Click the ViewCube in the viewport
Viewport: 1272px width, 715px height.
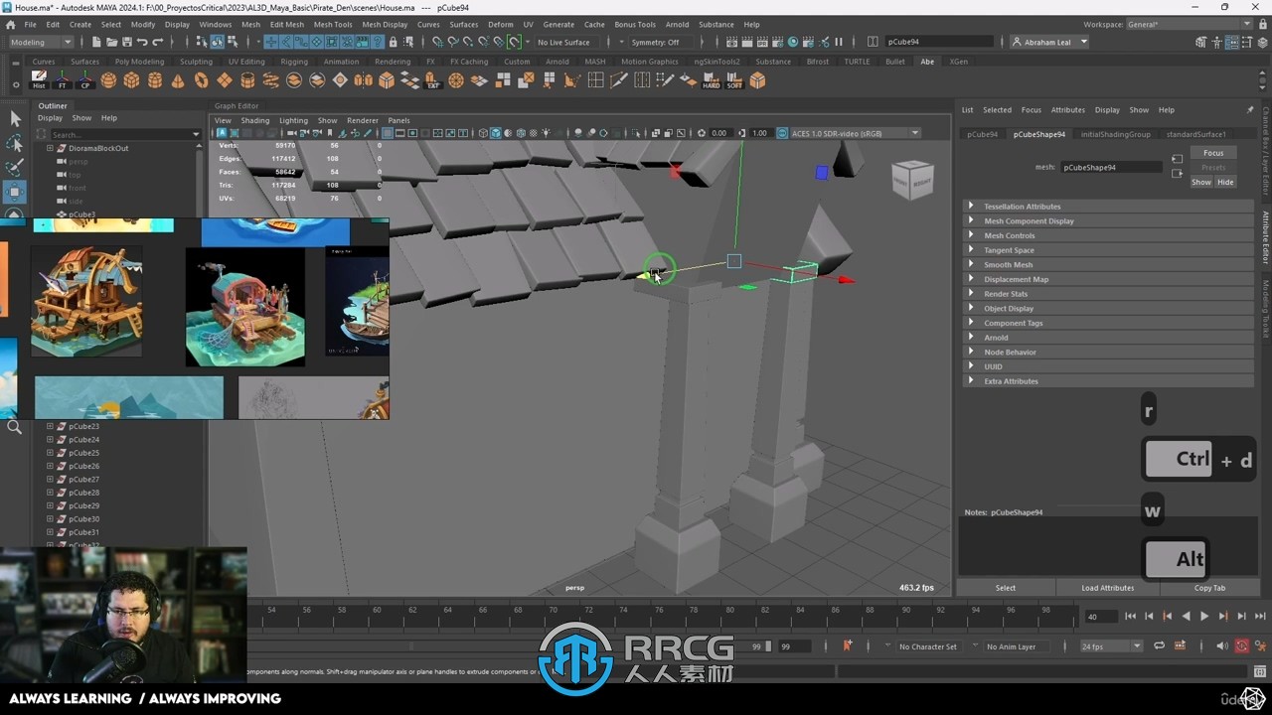click(911, 180)
